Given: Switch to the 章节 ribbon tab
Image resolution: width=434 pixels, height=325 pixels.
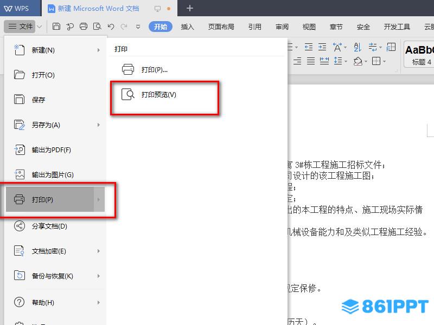Looking at the screenshot, I should [336, 27].
